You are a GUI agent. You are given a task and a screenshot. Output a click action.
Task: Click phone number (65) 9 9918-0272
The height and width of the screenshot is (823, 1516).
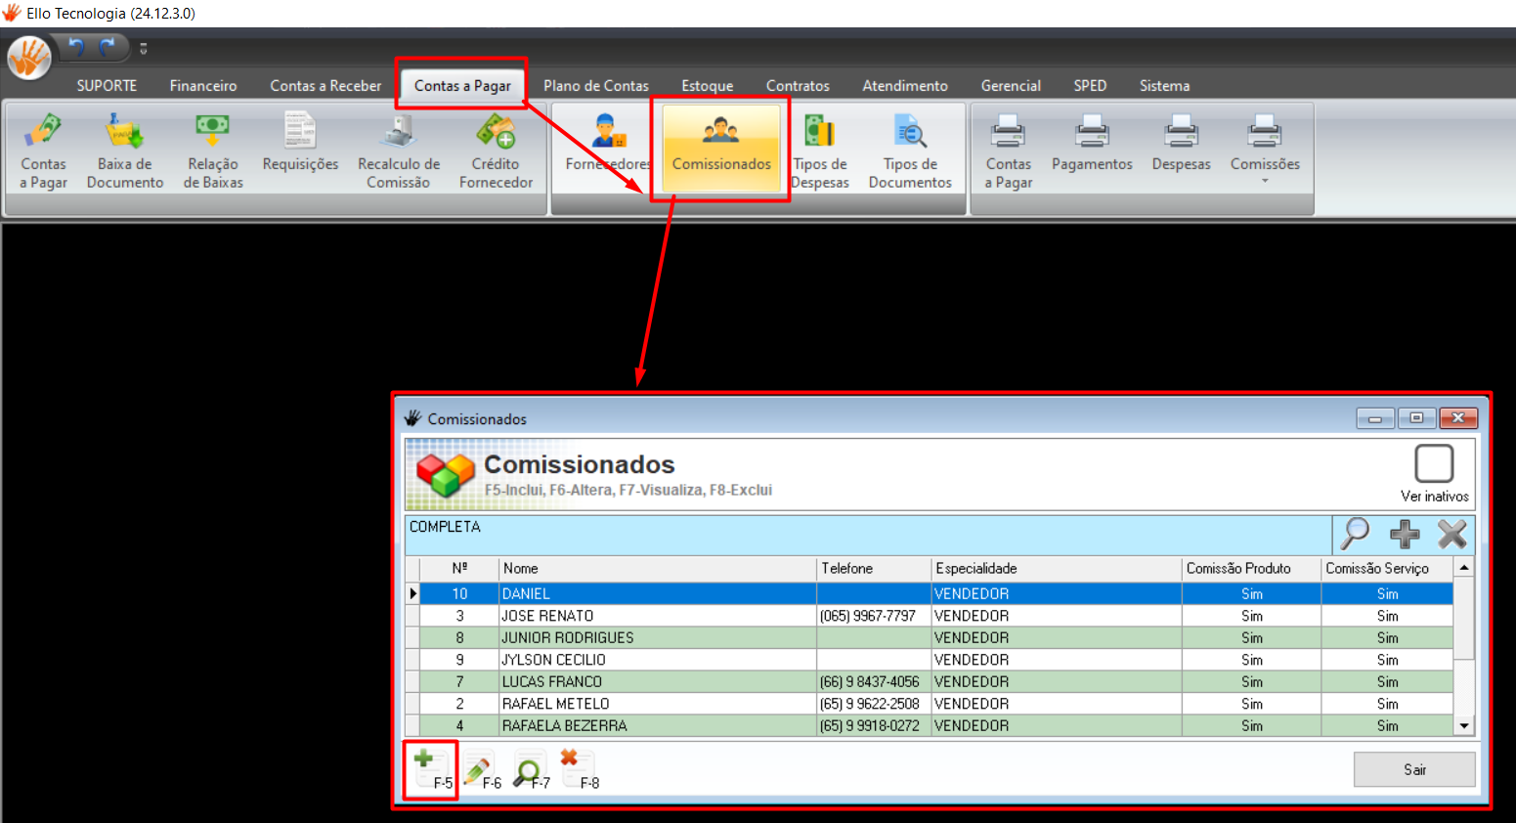click(870, 725)
